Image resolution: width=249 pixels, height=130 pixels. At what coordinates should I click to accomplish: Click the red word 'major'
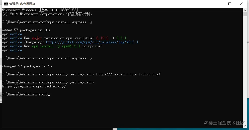[x=37, y=38]
